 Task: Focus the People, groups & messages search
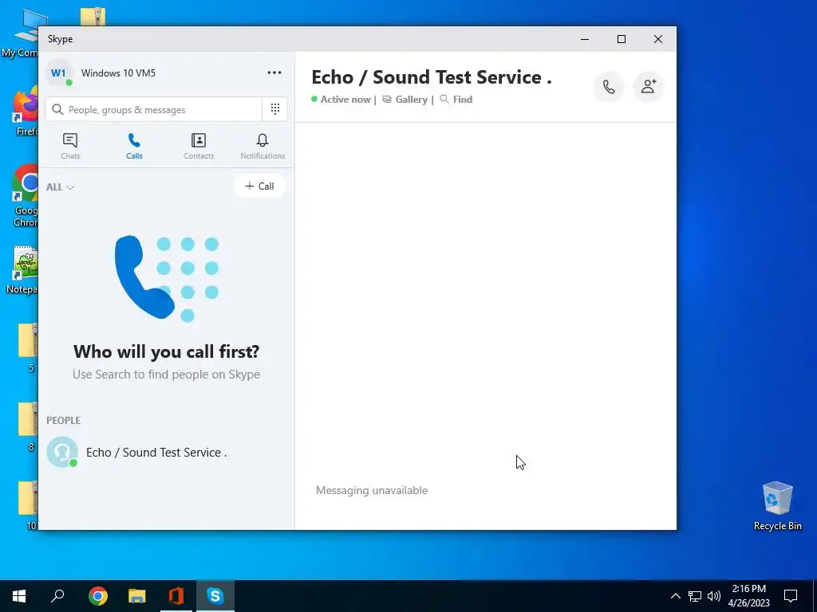154,109
